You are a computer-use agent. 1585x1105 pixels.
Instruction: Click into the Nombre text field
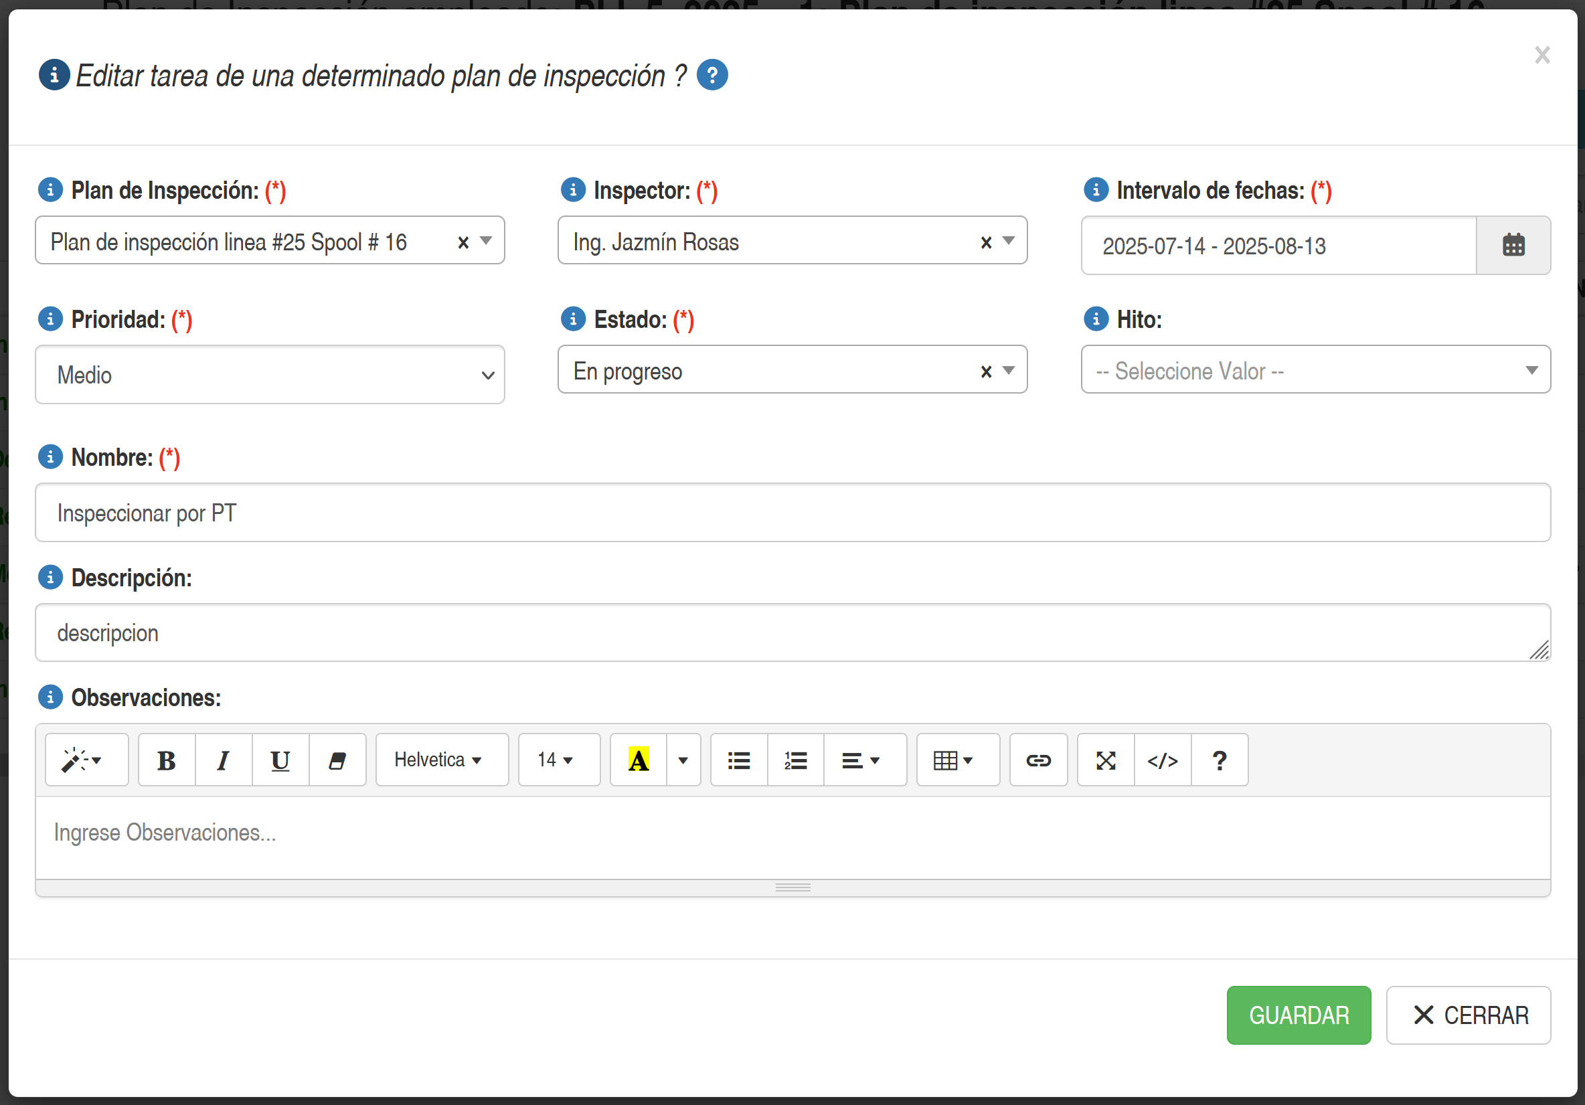click(x=792, y=513)
